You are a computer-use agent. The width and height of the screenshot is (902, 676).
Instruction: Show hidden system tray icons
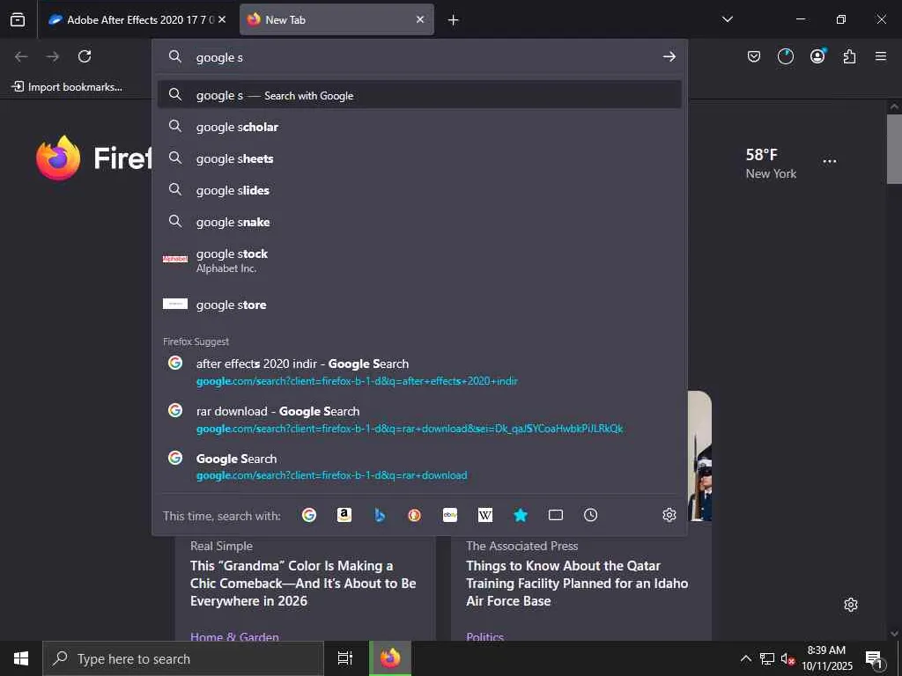click(745, 658)
